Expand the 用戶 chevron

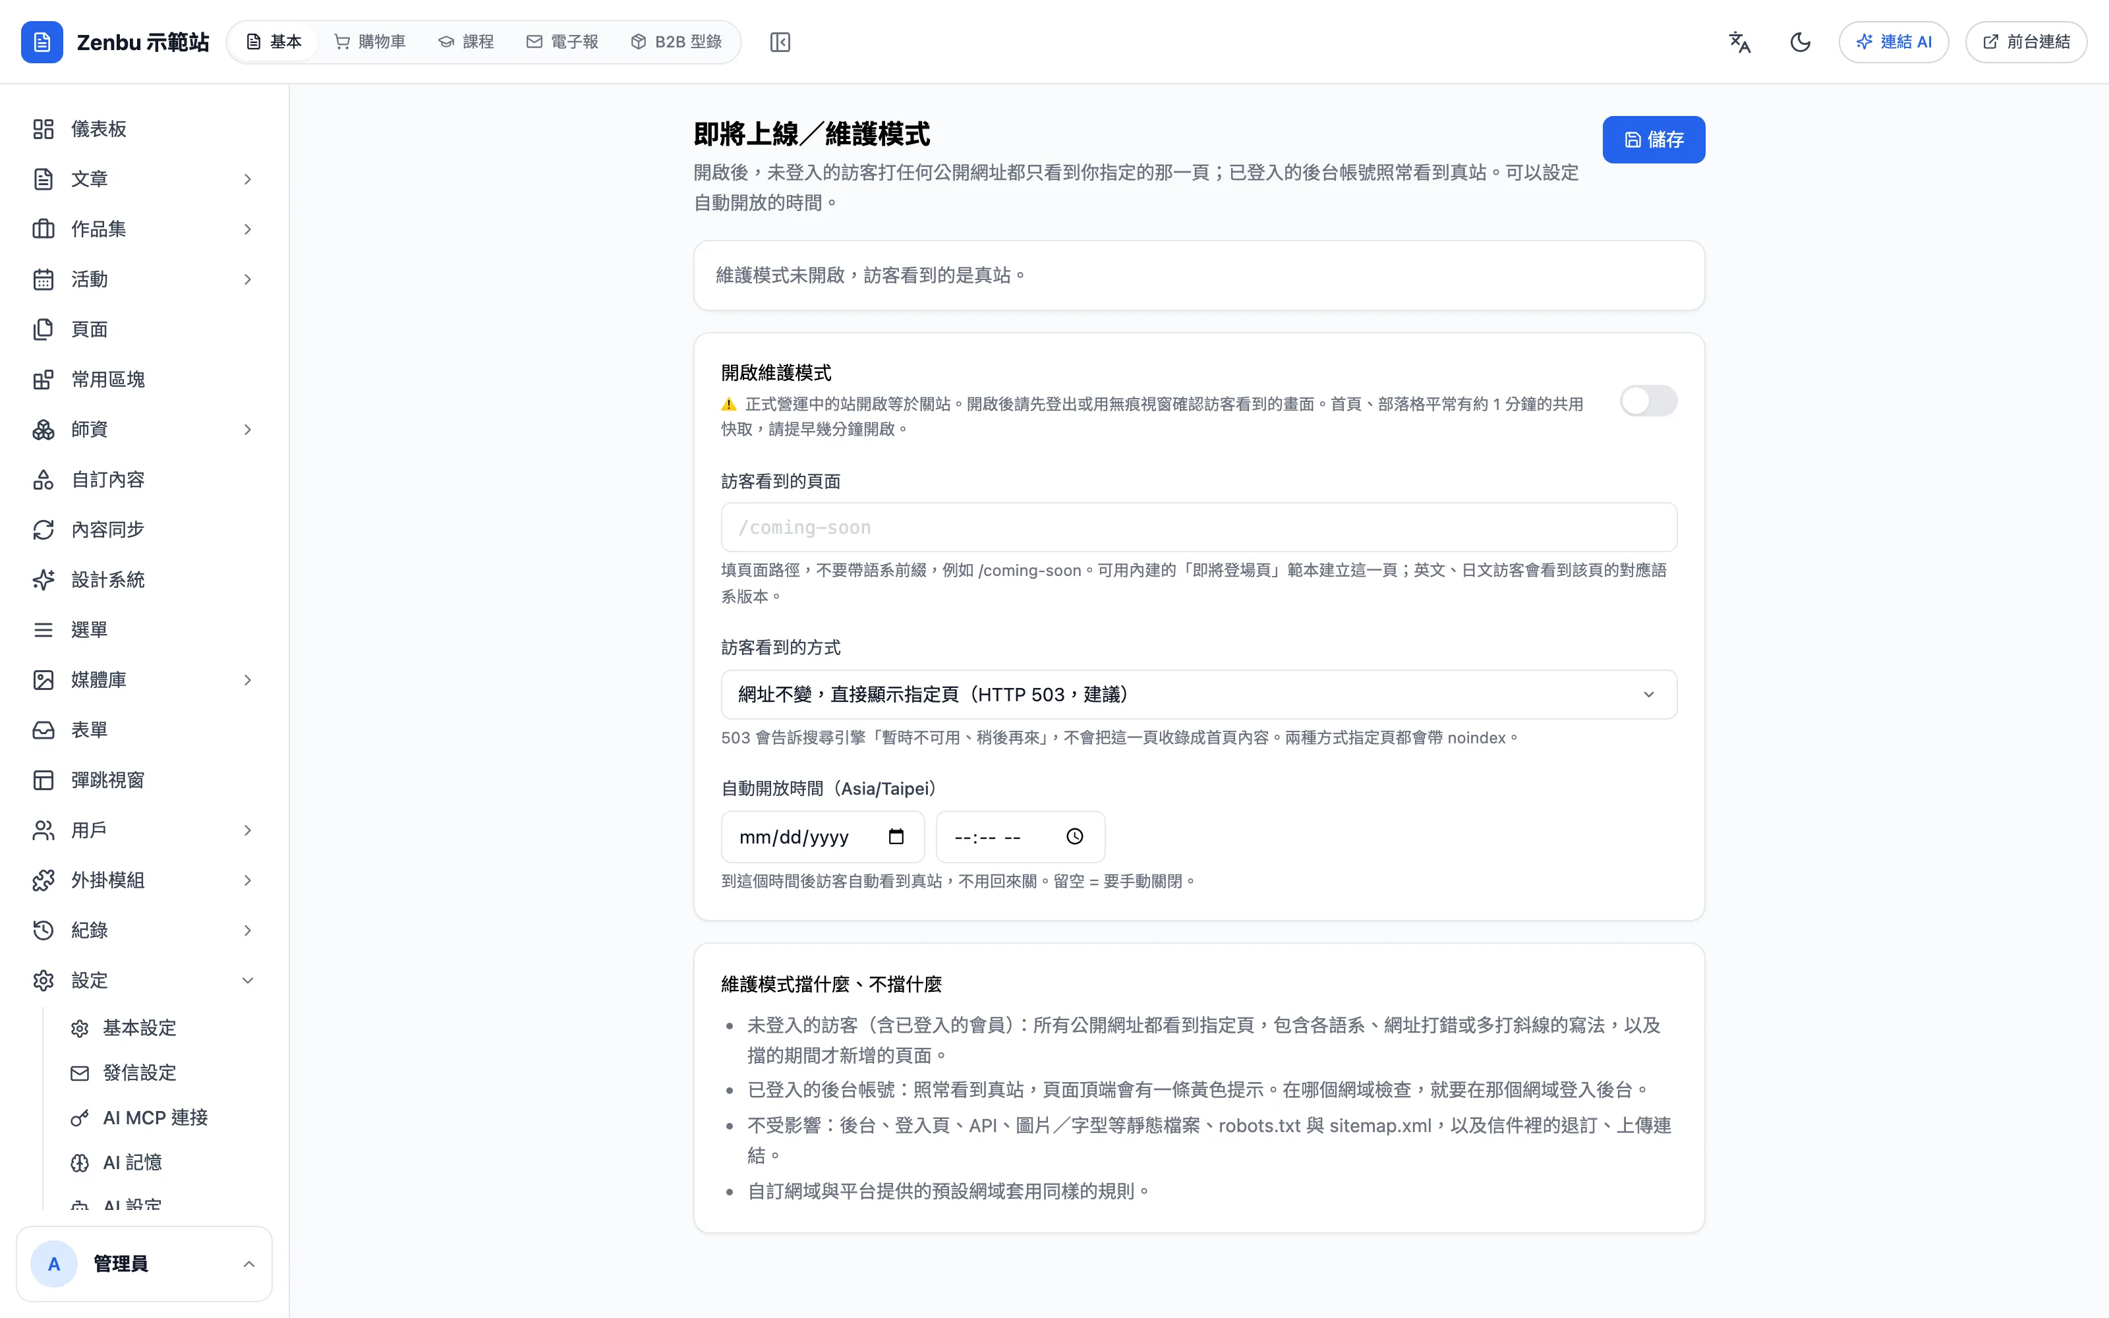248,831
